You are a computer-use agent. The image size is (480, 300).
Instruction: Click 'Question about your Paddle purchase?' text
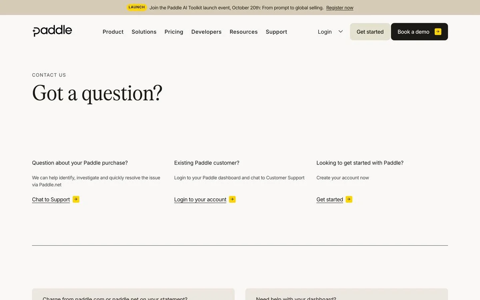80,163
